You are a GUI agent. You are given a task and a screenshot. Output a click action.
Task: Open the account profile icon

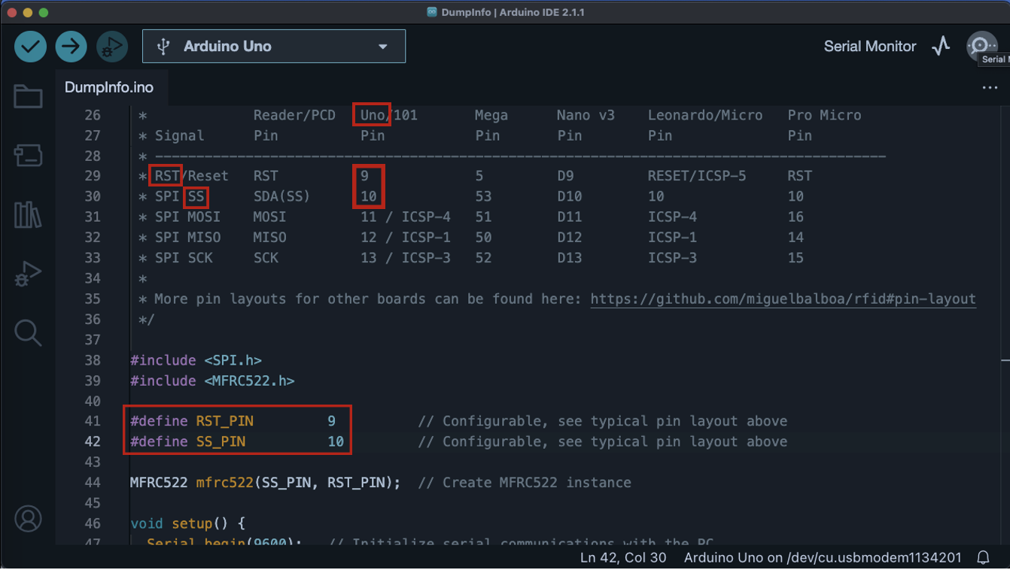(29, 520)
